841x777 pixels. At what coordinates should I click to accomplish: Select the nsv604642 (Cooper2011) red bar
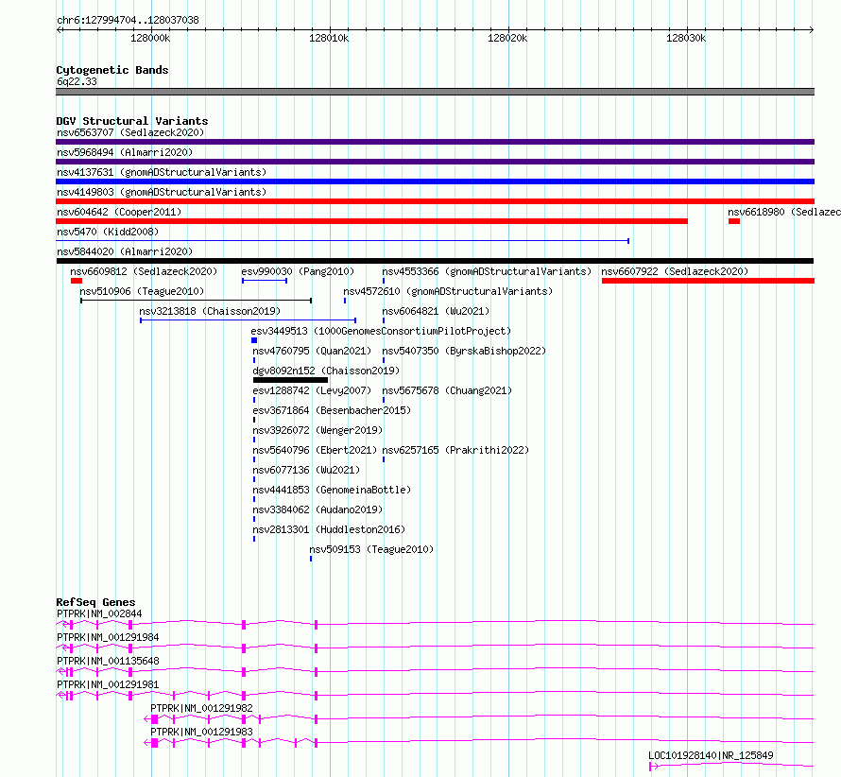[371, 221]
